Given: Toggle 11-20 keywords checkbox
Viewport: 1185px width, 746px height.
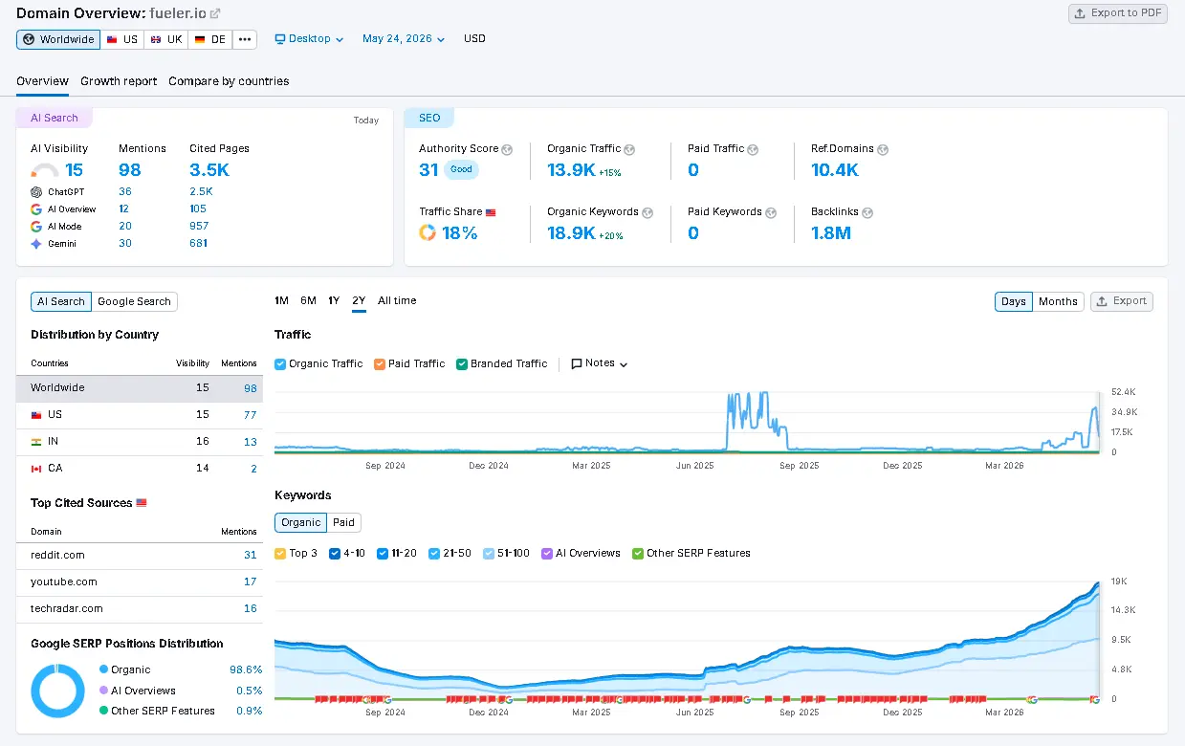Looking at the screenshot, I should [x=383, y=553].
